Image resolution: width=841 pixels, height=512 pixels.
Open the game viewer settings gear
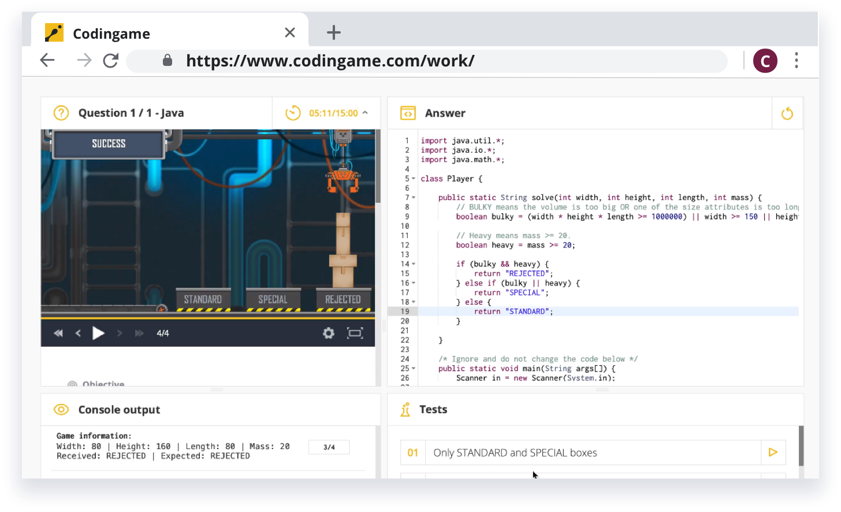(328, 333)
